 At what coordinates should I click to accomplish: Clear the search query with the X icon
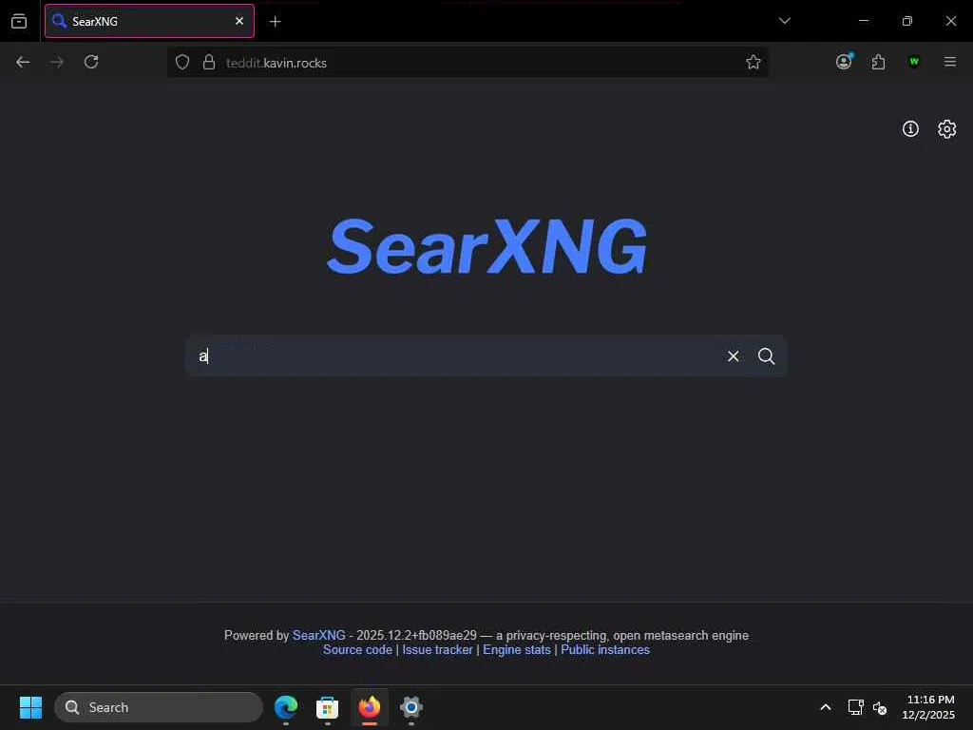point(733,355)
